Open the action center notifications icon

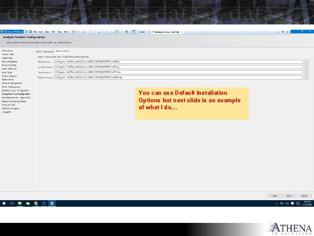point(292,203)
